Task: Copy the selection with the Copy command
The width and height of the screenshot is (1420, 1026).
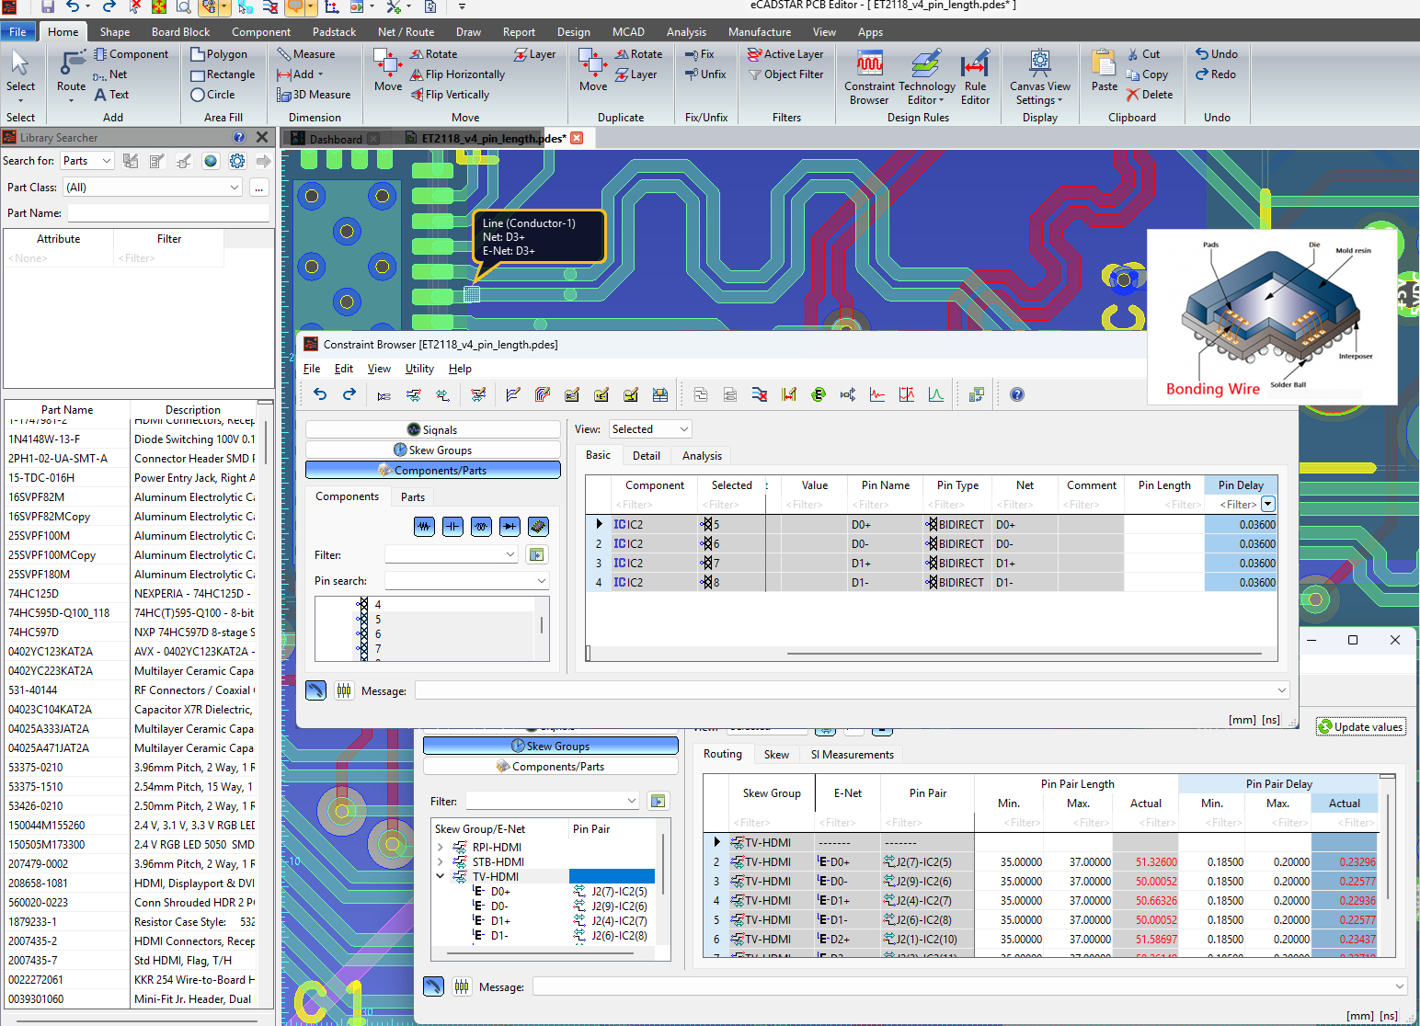Action: point(1147,74)
